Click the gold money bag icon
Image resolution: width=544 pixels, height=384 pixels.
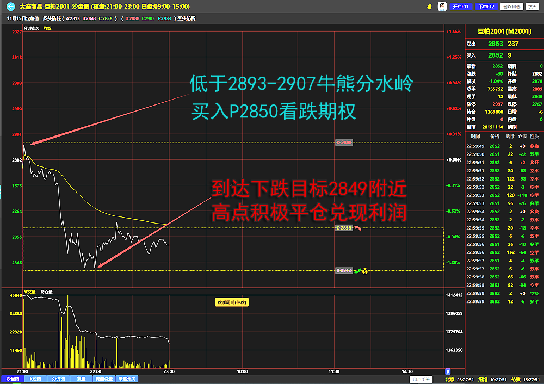click(365, 270)
